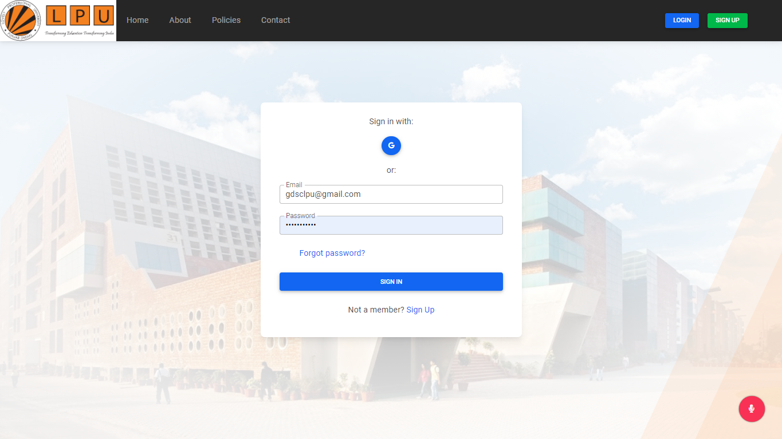
Task: Open the Policies menu item
Action: pos(226,20)
